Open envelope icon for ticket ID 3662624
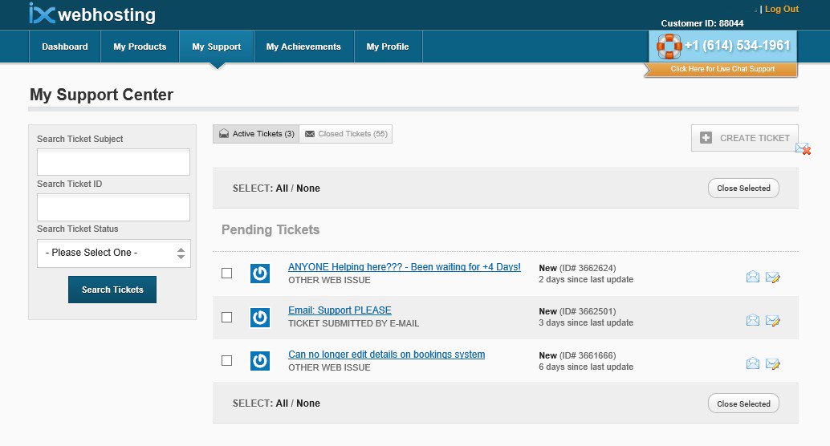This screenshot has height=446, width=830. (753, 277)
